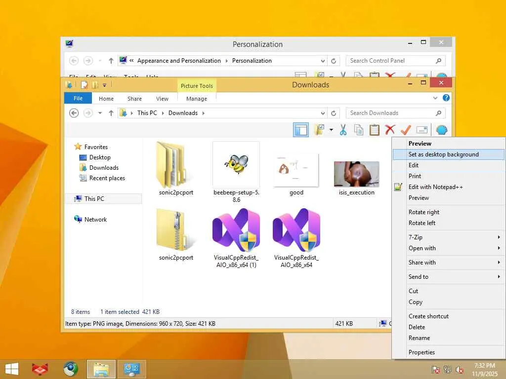506x379 pixels.
Task: Click Refresh in the Personalization window
Action: click(334, 61)
